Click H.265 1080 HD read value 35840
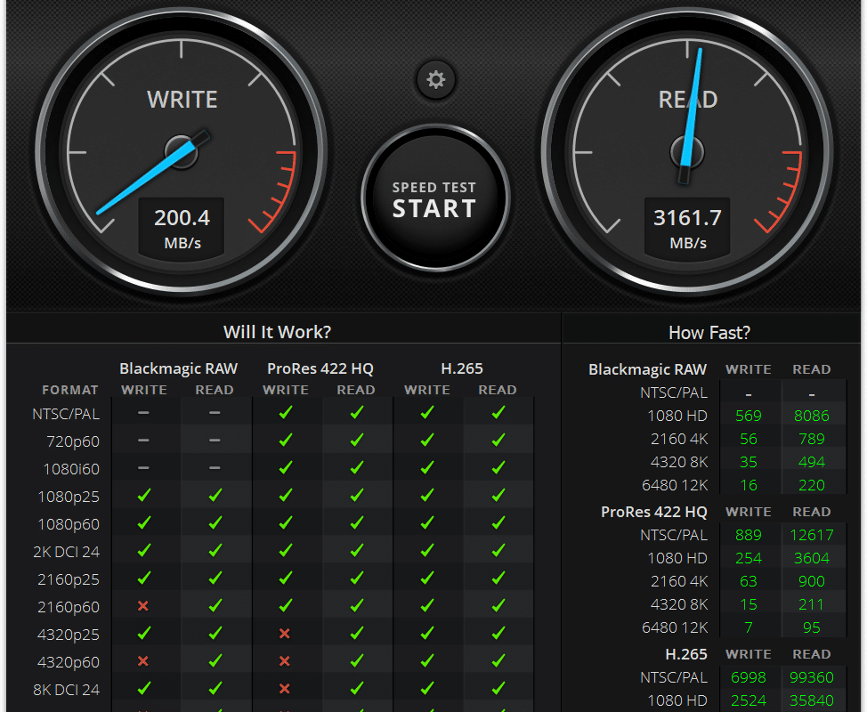The image size is (867, 712). click(812, 701)
